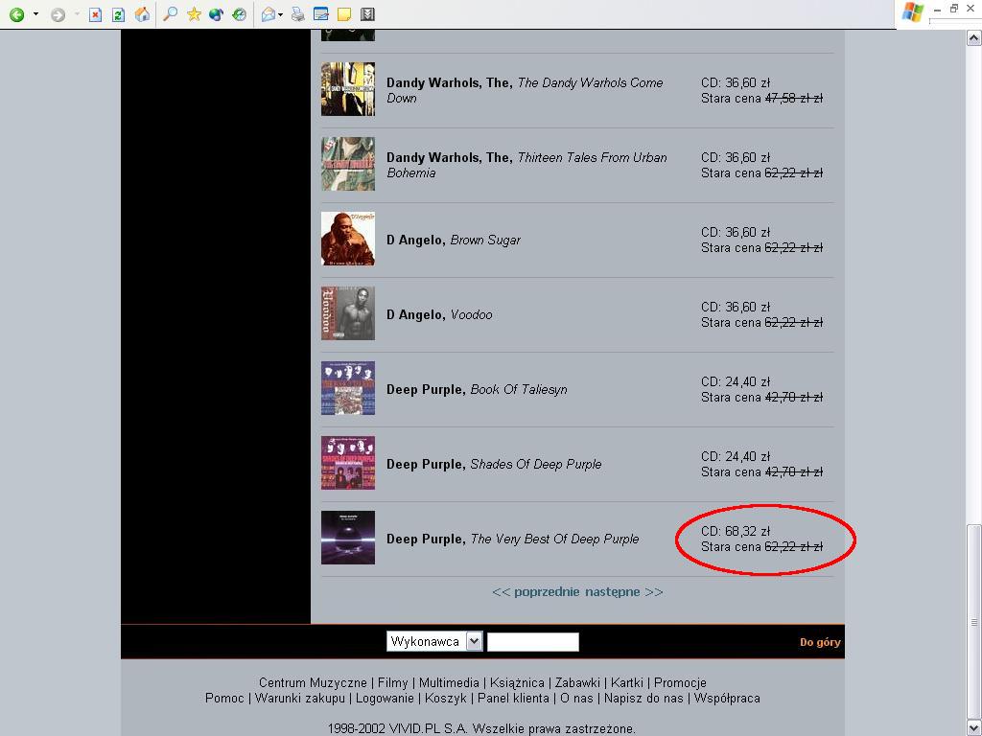This screenshot has width=982, height=736.
Task: Click the 'D Angelo, Voodoo' title
Action: coord(439,314)
